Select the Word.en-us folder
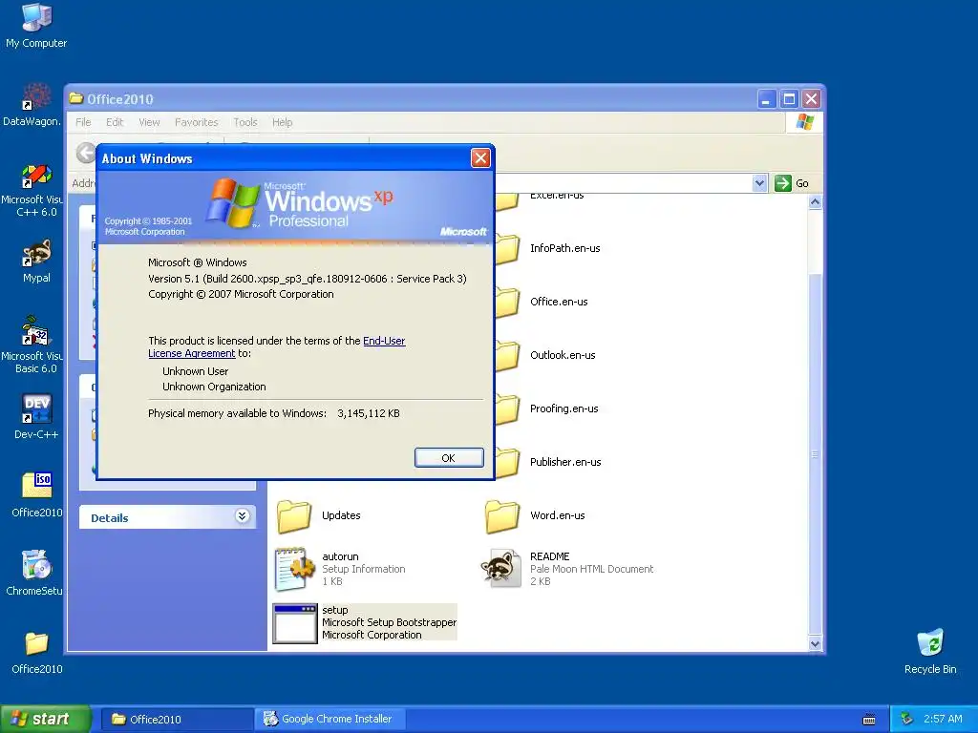The image size is (978, 733). point(535,516)
